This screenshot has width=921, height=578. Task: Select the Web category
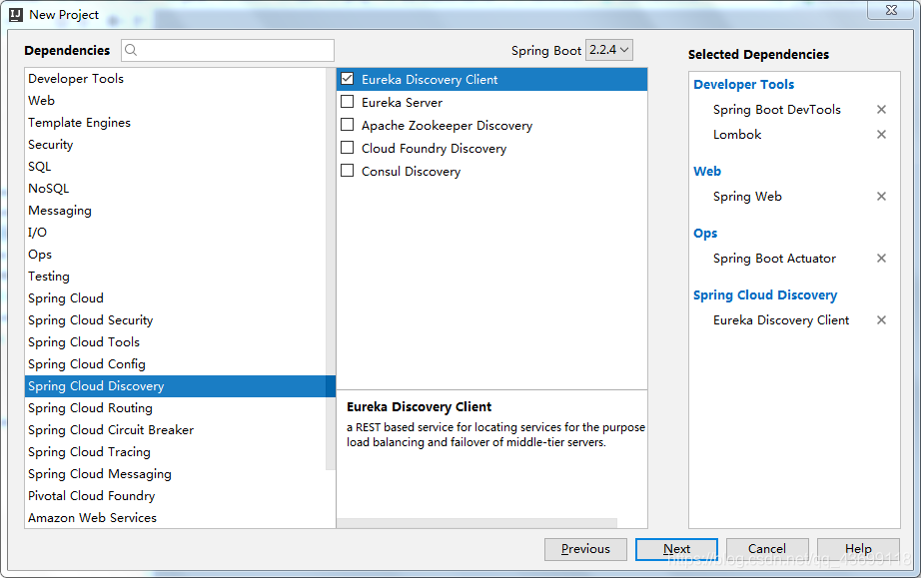[x=176, y=101]
